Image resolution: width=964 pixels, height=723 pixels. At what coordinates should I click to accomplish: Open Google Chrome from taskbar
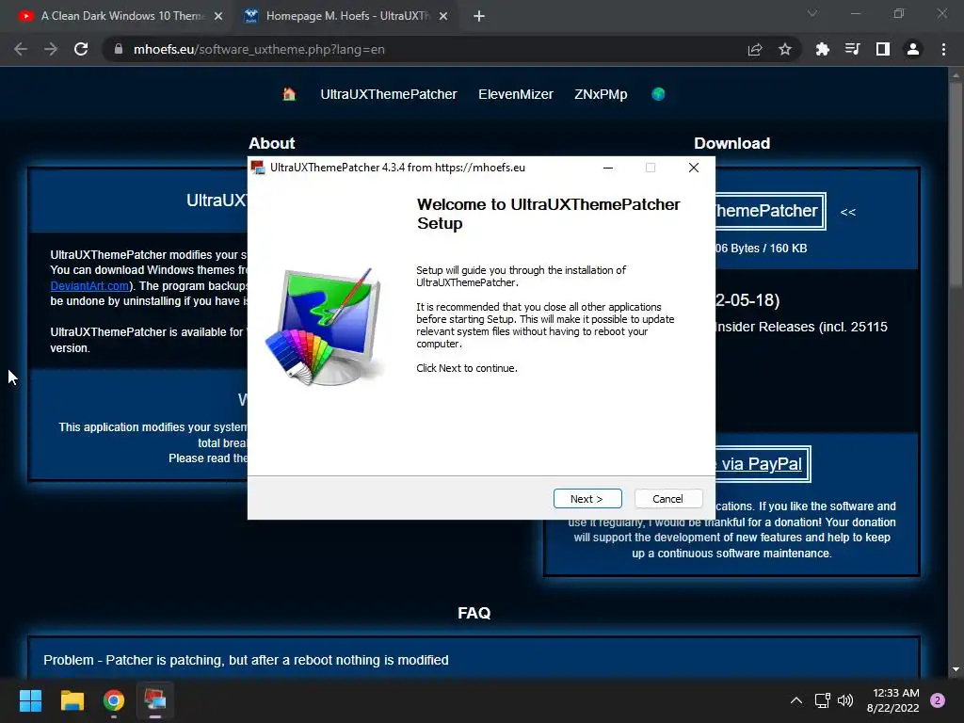click(x=114, y=700)
